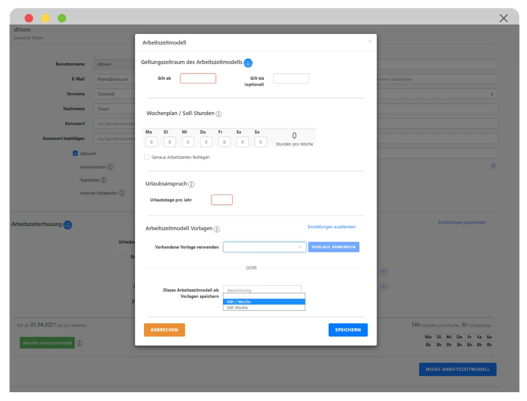Click Einstellungen ausblenden link in the dialog
527x401 pixels.
pyautogui.click(x=332, y=227)
